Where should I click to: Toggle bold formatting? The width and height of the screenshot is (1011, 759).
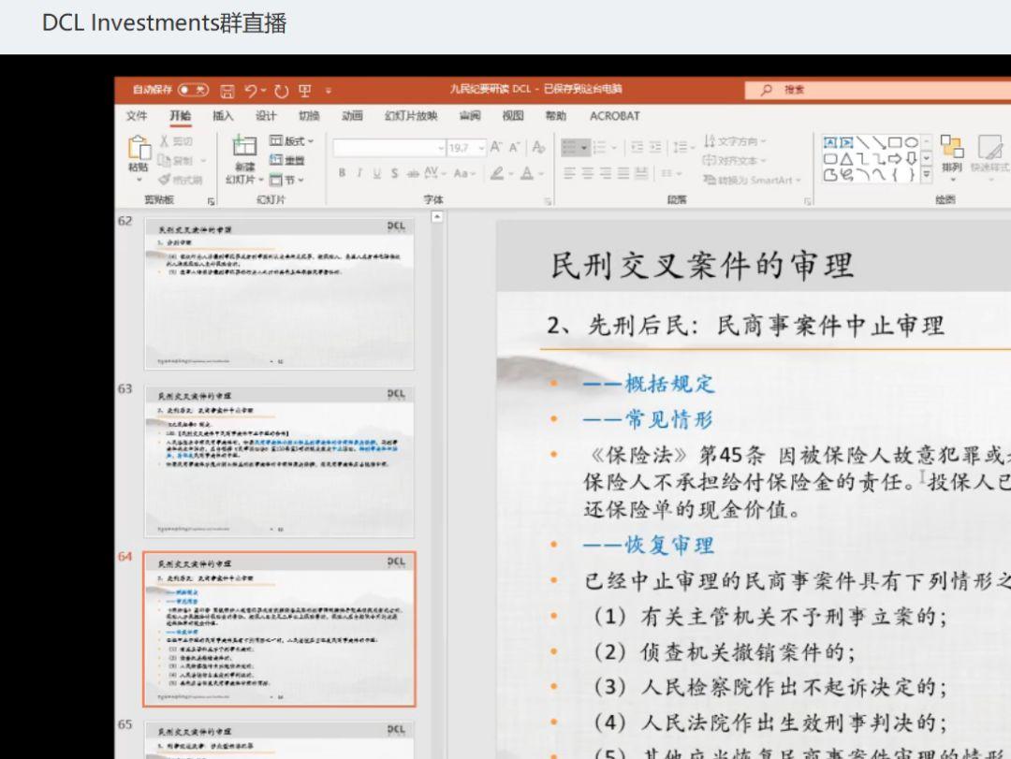click(x=342, y=173)
